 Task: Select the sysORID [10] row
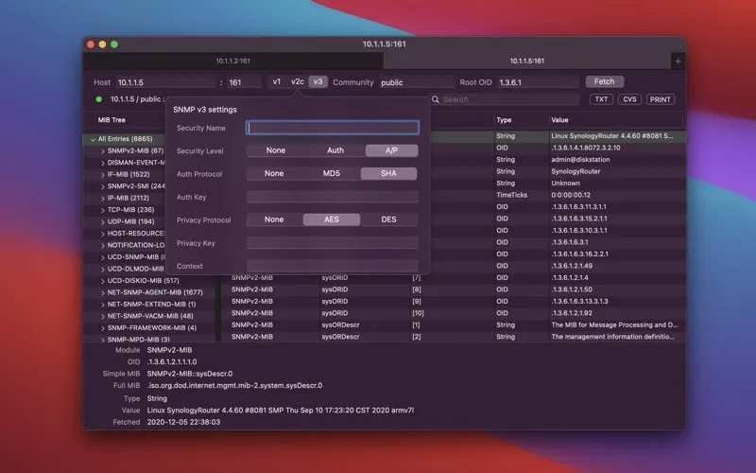(454, 313)
